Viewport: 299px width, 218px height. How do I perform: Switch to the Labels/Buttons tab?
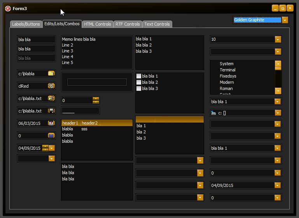tap(26, 24)
